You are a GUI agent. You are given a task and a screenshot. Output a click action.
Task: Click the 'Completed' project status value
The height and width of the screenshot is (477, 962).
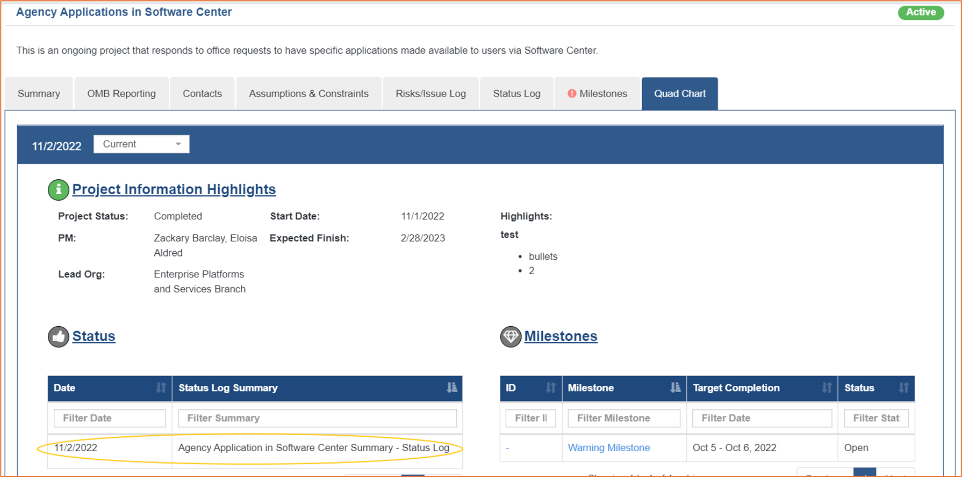[x=178, y=216]
